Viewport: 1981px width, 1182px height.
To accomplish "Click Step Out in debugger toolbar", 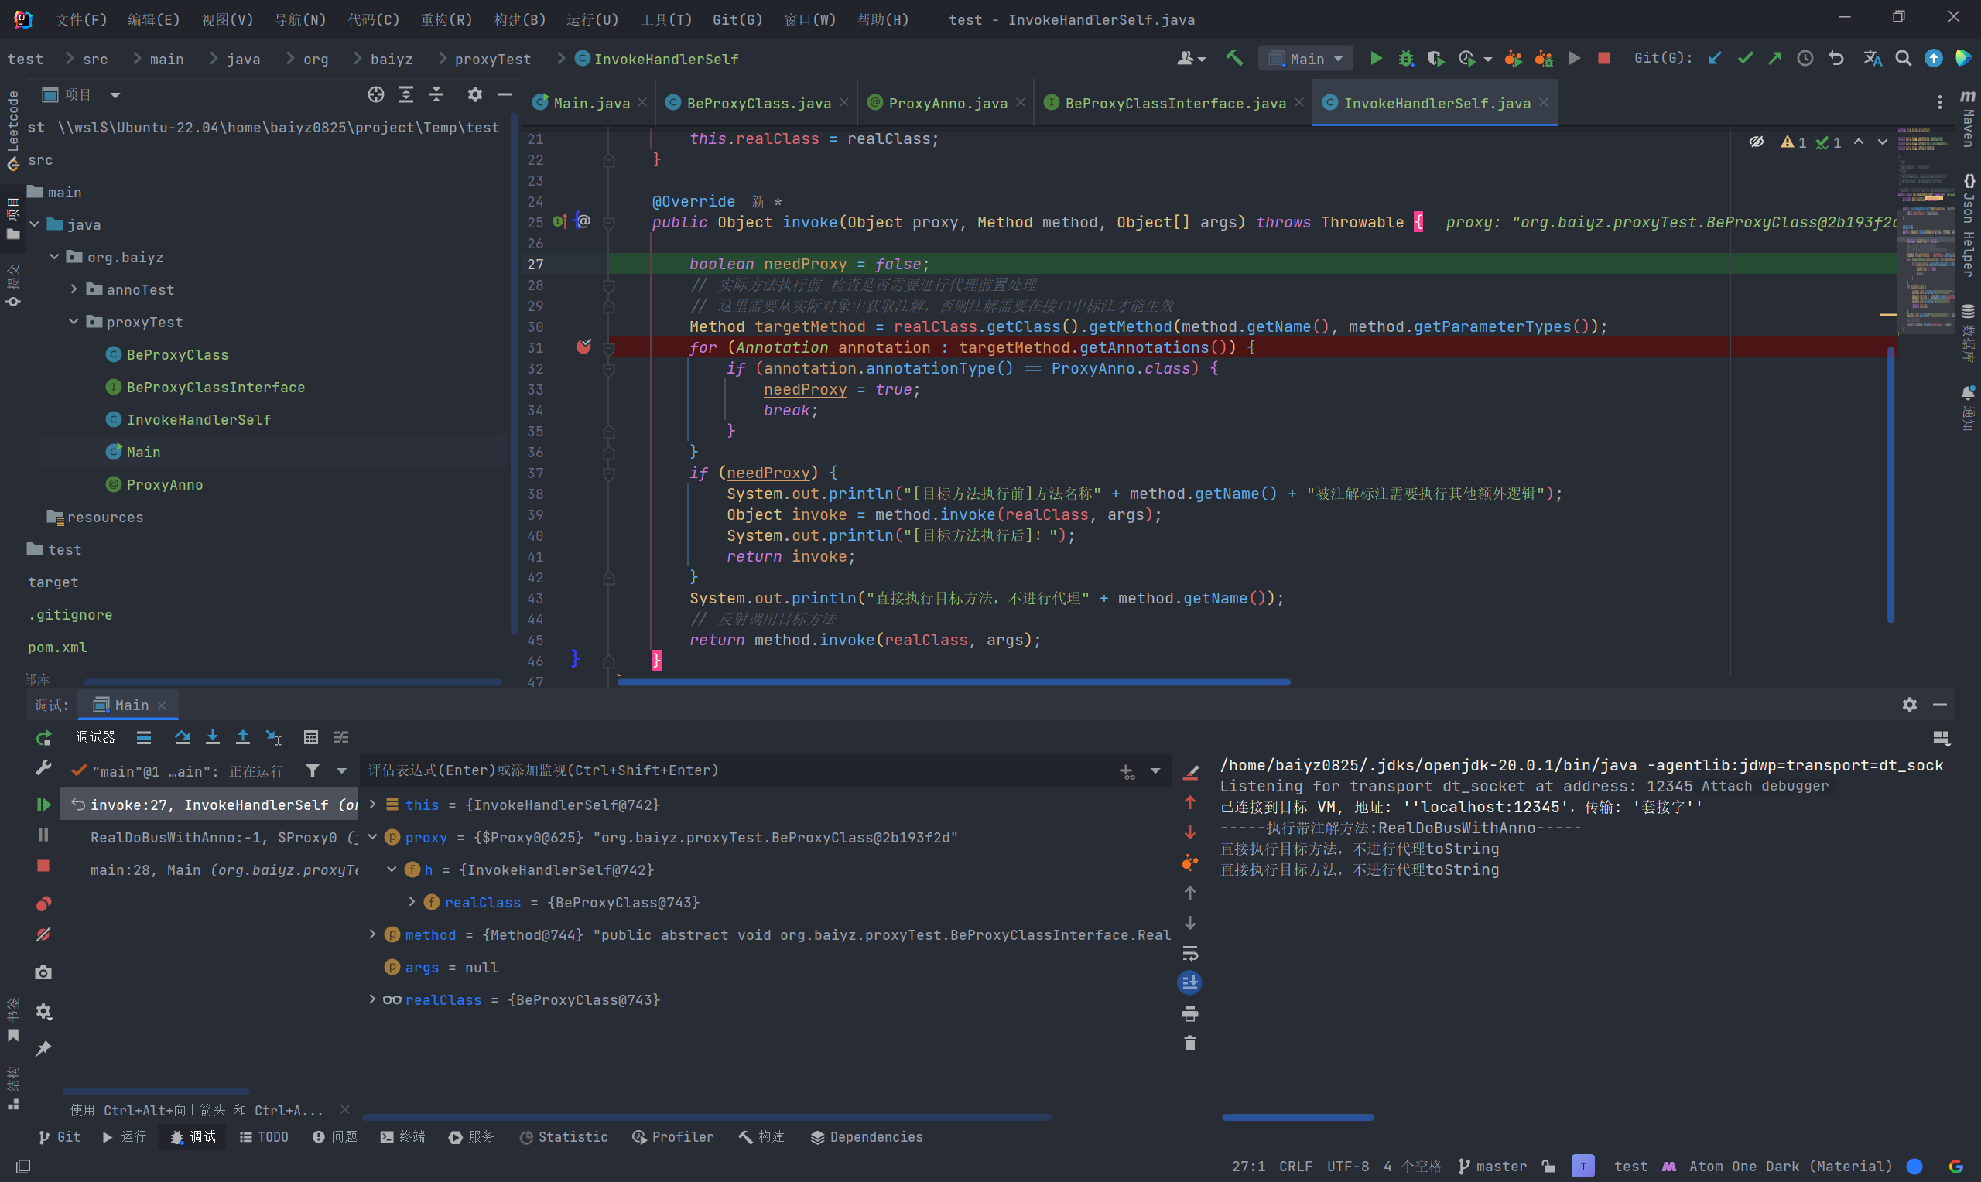I will (x=243, y=737).
